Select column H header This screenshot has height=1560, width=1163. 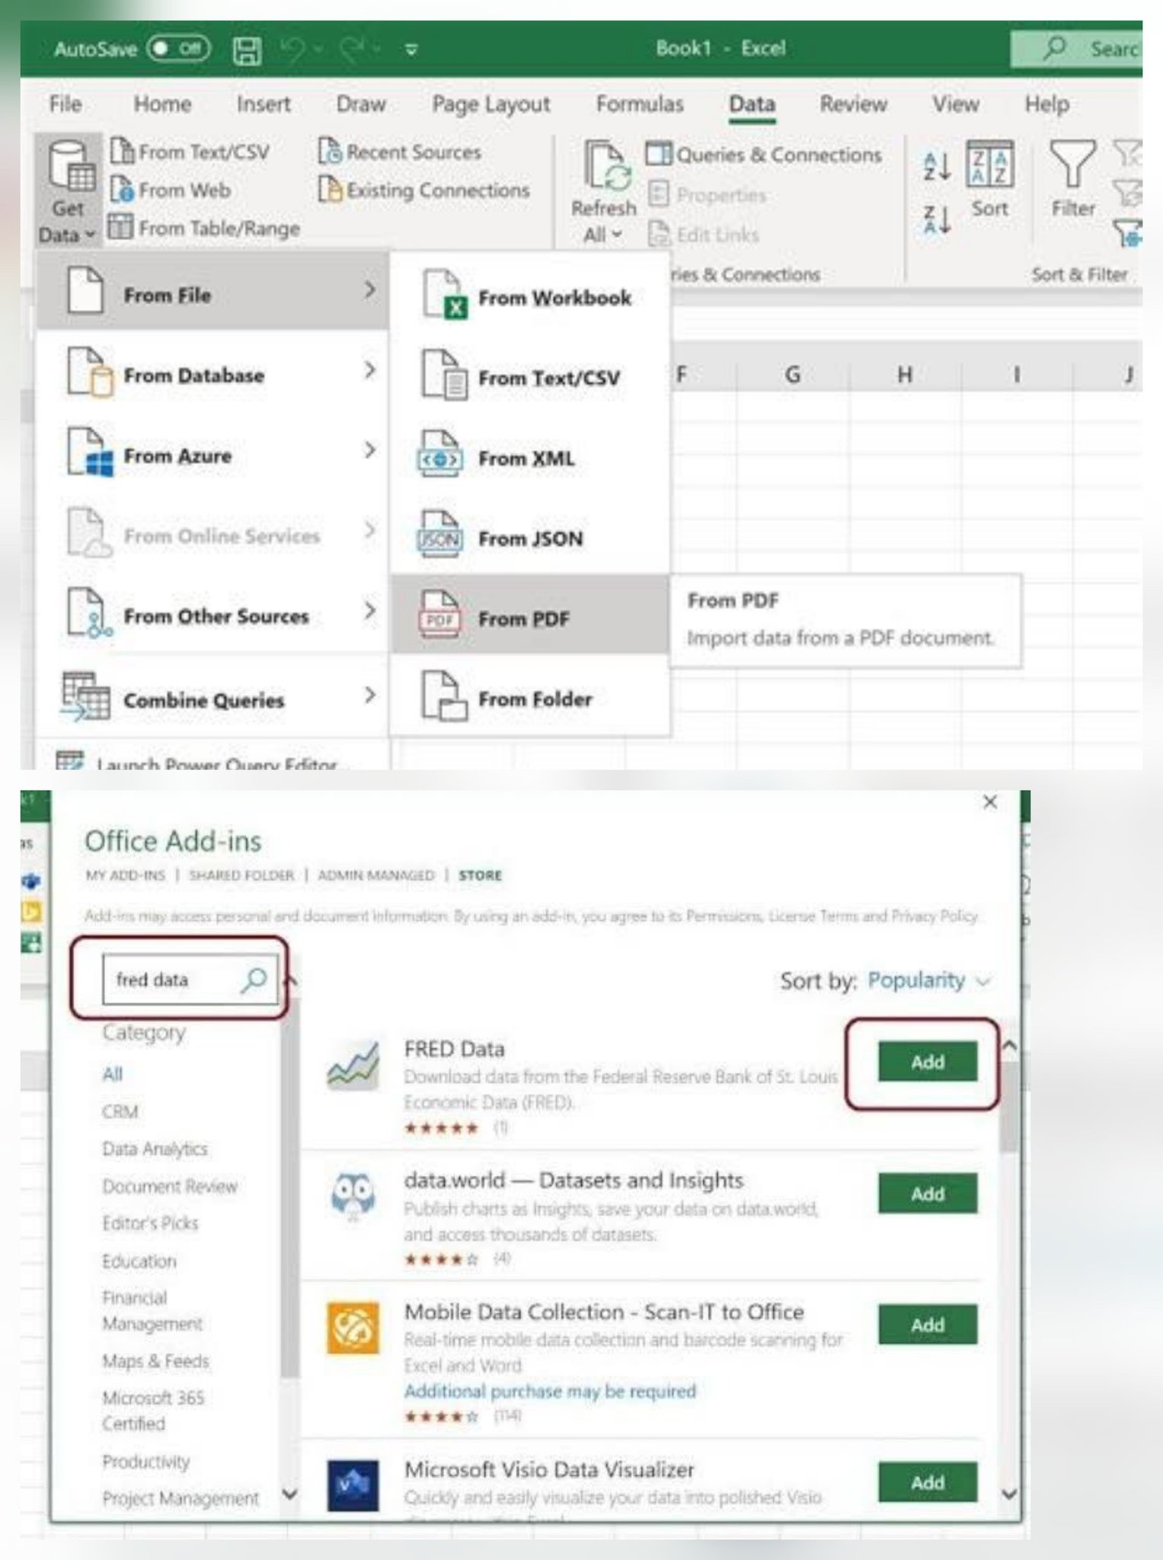pos(905,374)
